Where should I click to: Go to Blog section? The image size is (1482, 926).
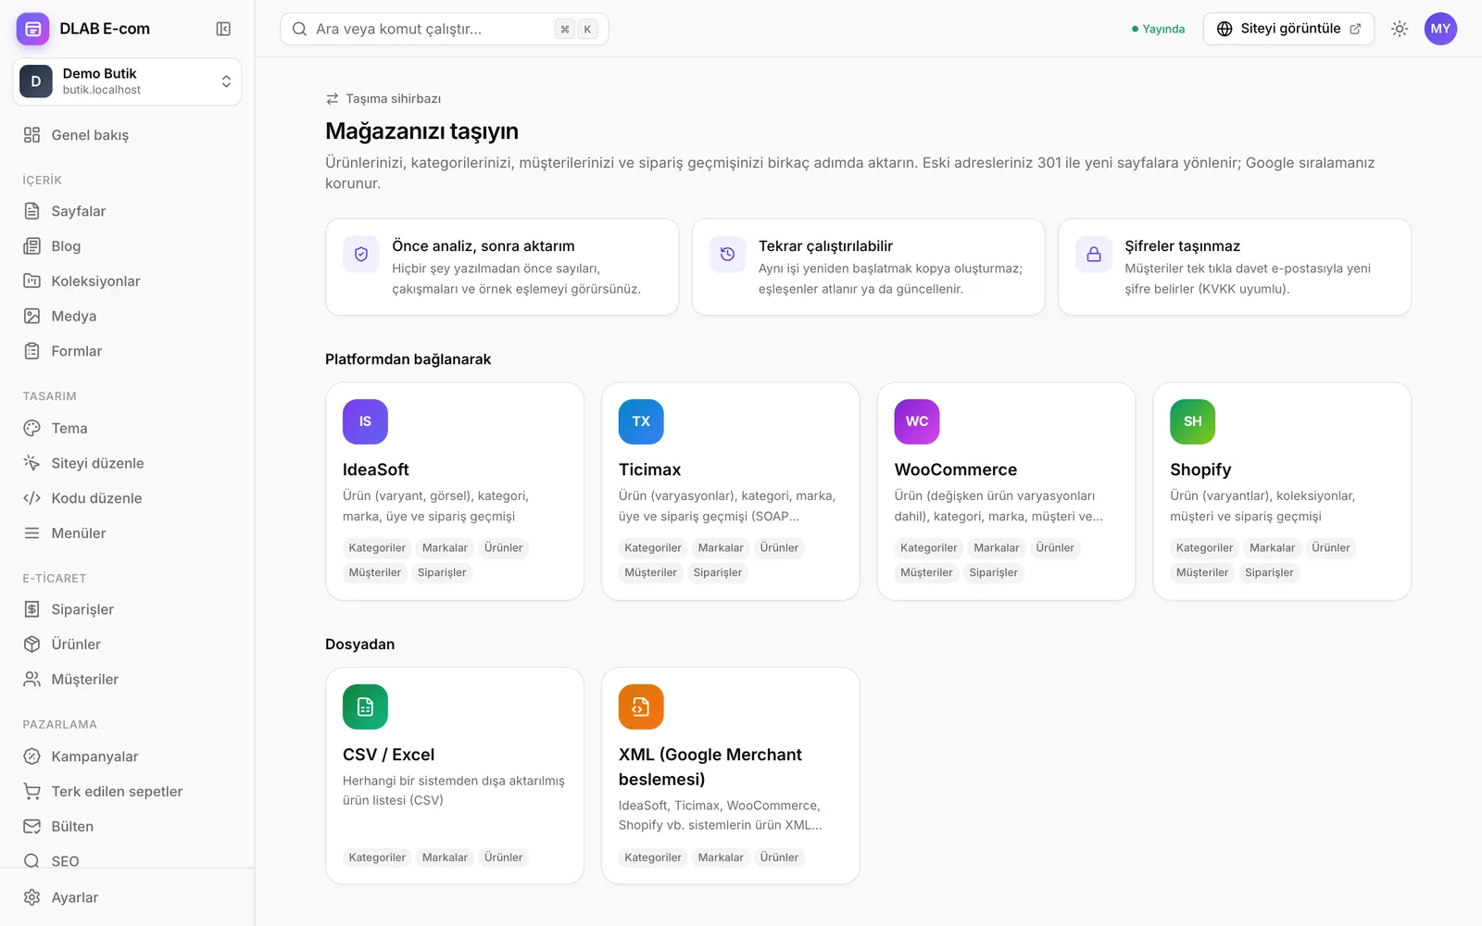127,246
